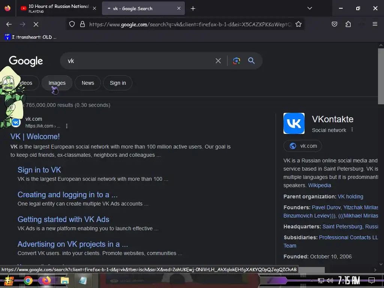This screenshot has width=384, height=288.
Task: Select the vk - Google Search tab
Action: click(143, 9)
